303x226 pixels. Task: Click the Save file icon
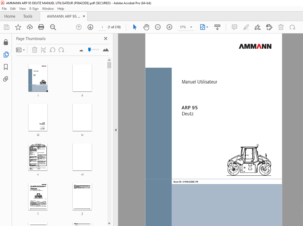click(x=7, y=27)
